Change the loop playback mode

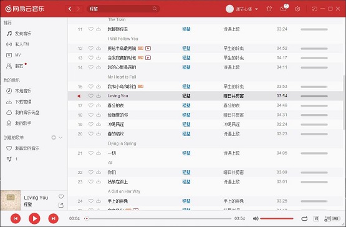[304, 219]
